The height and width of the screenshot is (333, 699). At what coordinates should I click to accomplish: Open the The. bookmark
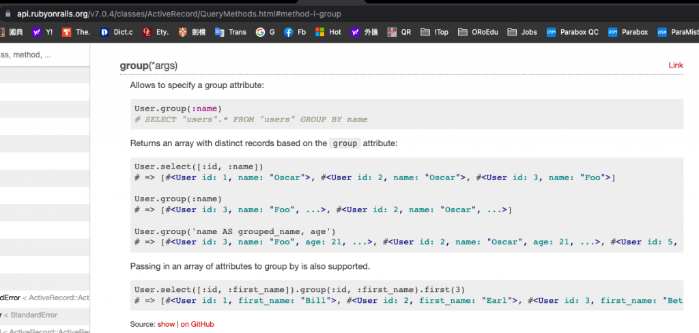tap(76, 32)
